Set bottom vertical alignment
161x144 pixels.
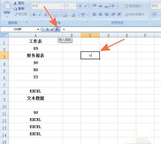[x=106, y=6]
